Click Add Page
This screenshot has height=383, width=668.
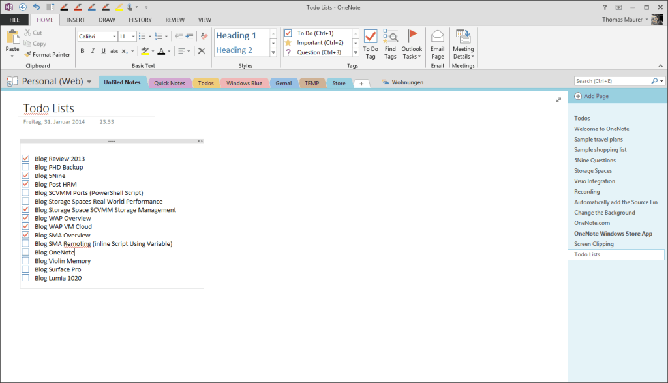coord(591,97)
